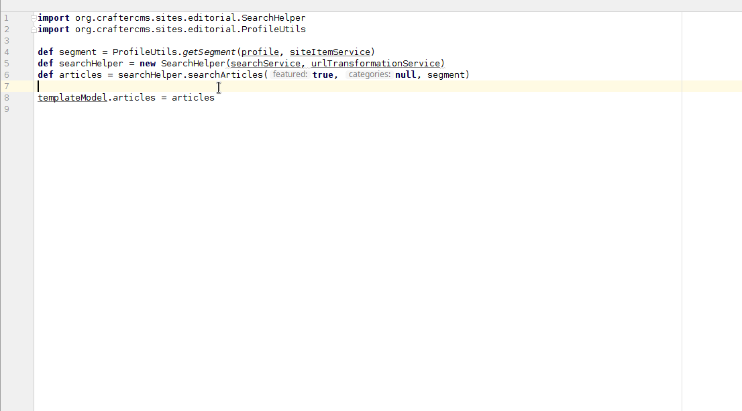This screenshot has height=411, width=742.
Task: Click the fold end marker on line 2
Action: click(34, 30)
